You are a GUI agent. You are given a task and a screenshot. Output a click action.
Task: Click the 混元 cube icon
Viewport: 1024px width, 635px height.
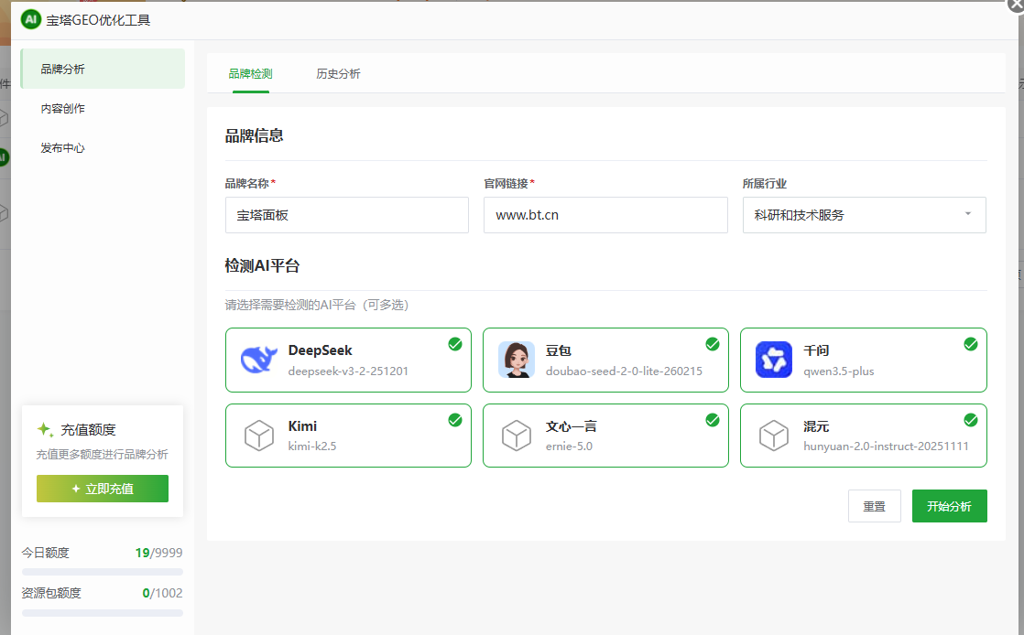pyautogui.click(x=774, y=436)
